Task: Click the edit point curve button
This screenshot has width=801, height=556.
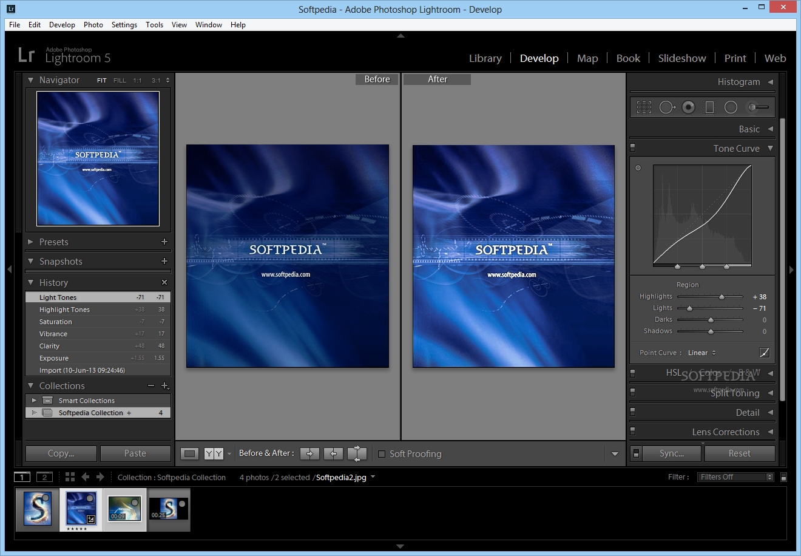Action: click(x=764, y=353)
